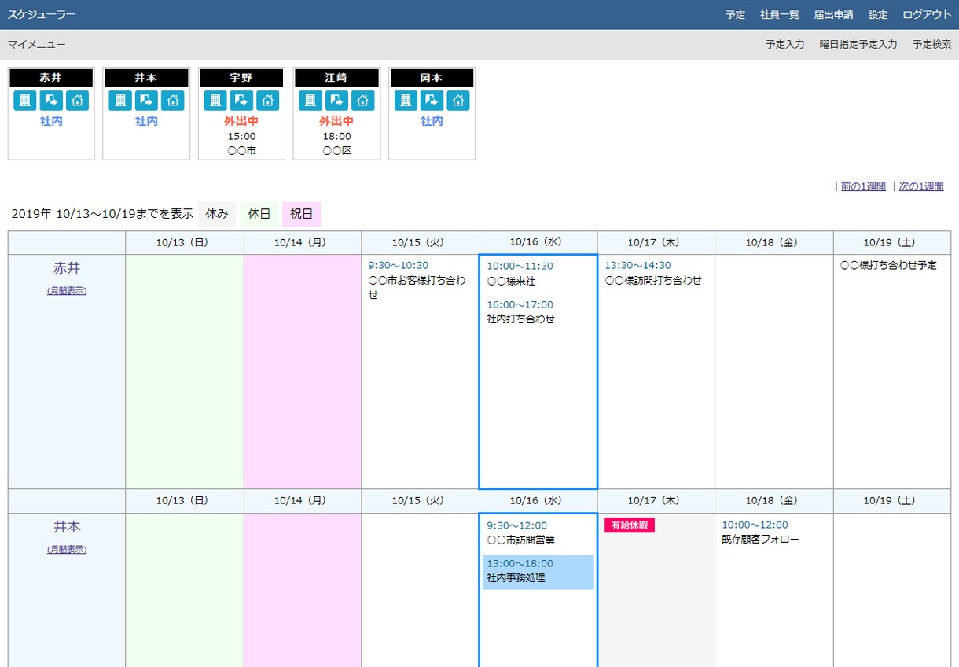Image resolution: width=959 pixels, height=667 pixels.
Task: Open 赤井's 13:30～14:30 ○○様訪問打ち合わせ entry
Action: click(653, 273)
